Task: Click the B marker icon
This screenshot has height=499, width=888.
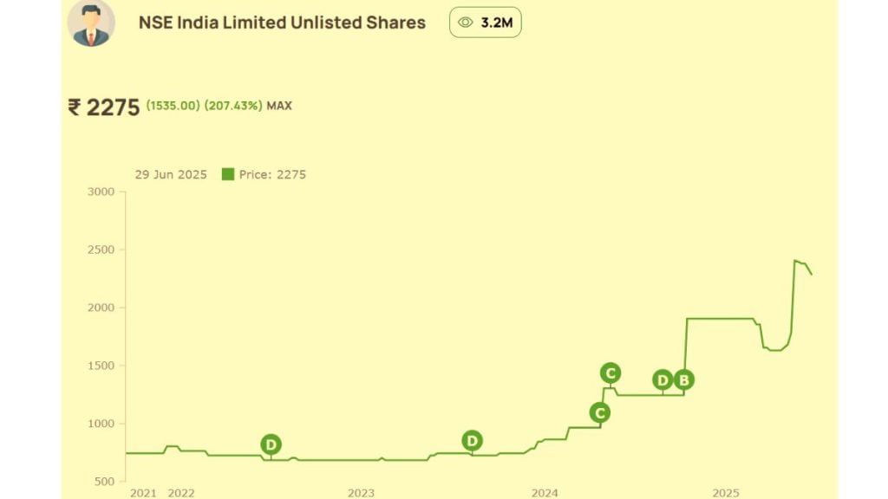Action: pos(683,380)
